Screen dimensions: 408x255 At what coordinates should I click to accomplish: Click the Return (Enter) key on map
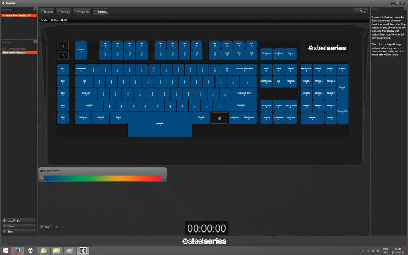click(244, 94)
